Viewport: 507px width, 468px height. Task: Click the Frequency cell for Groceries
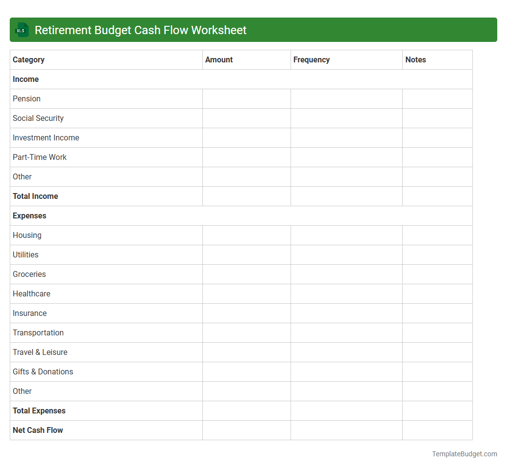(x=346, y=274)
